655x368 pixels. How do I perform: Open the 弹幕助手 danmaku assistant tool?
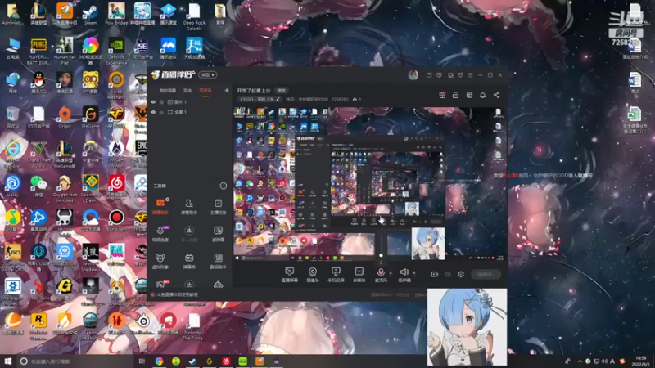(x=160, y=207)
